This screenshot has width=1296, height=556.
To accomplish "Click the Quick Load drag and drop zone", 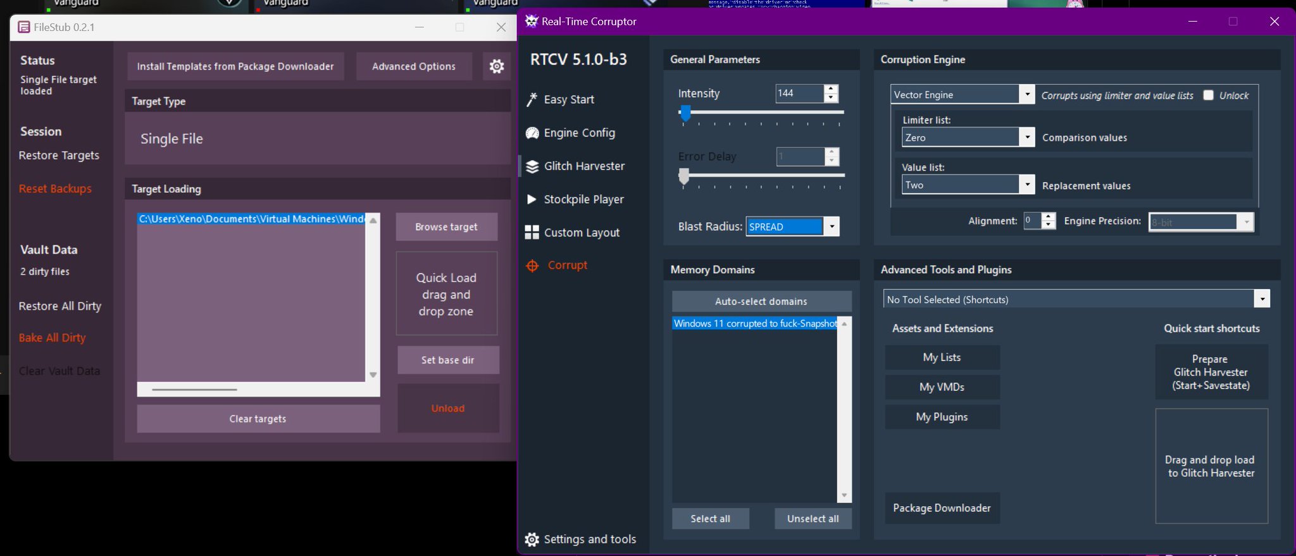I will tap(446, 294).
